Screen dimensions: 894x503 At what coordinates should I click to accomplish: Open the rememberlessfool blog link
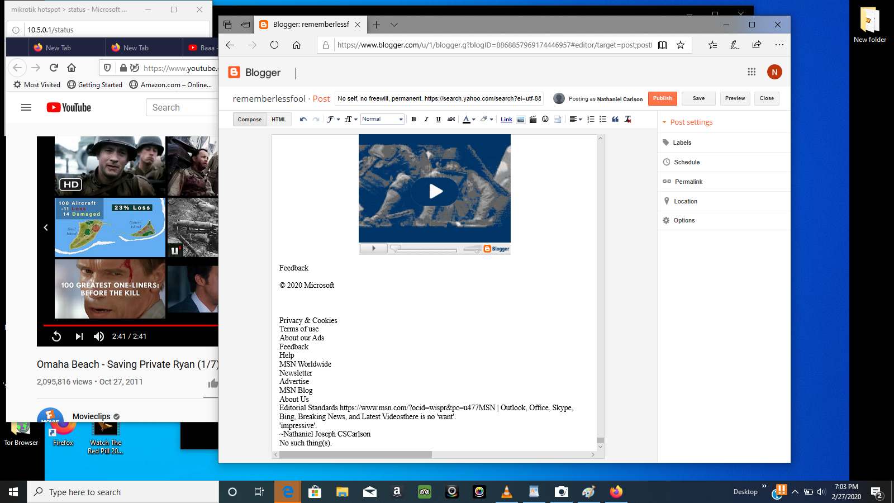pos(269,98)
